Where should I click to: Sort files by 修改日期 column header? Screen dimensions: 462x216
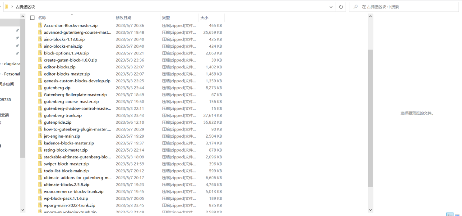(124, 18)
